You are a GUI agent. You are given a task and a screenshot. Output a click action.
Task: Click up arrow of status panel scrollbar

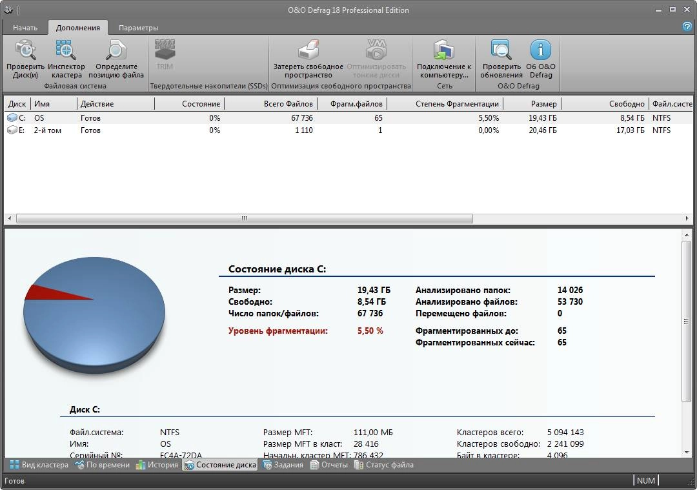pyautogui.click(x=687, y=234)
